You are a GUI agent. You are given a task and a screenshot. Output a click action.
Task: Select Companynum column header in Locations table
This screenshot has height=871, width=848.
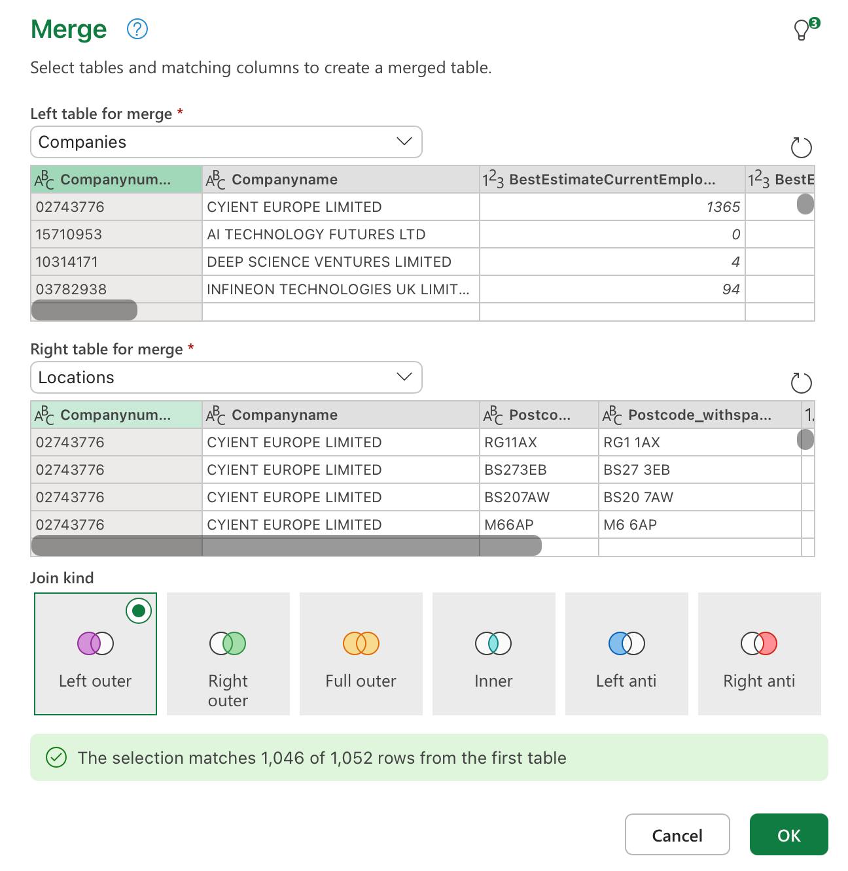pos(116,415)
